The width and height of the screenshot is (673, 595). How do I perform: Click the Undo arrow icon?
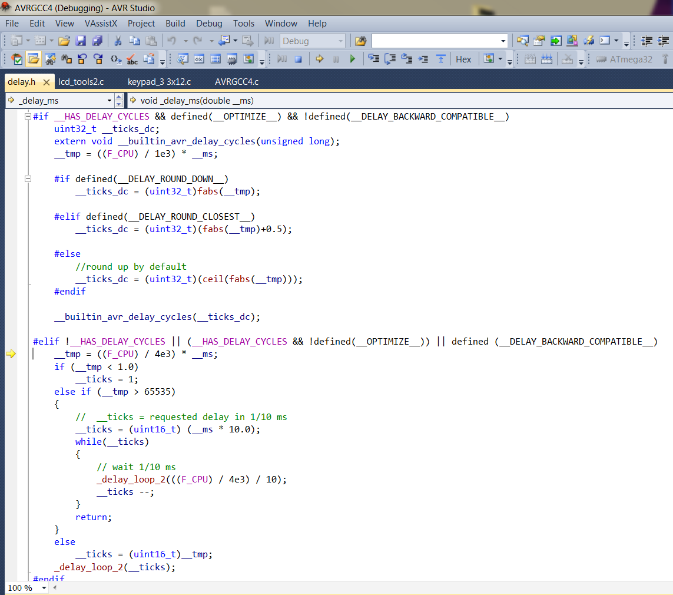coord(172,41)
